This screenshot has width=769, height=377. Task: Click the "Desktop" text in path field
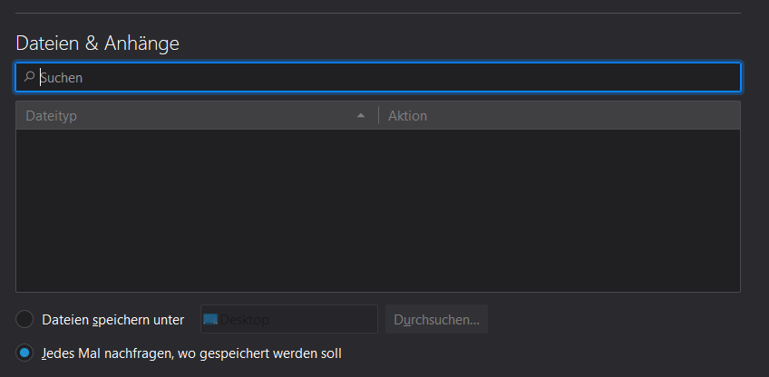pyautogui.click(x=244, y=320)
